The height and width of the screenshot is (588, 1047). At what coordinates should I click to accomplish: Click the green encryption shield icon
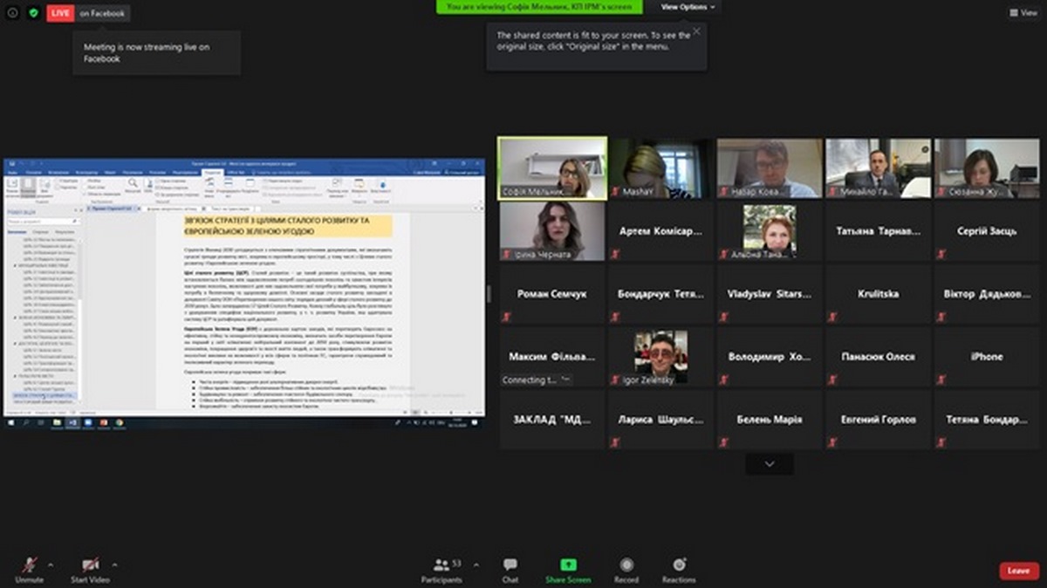point(33,13)
